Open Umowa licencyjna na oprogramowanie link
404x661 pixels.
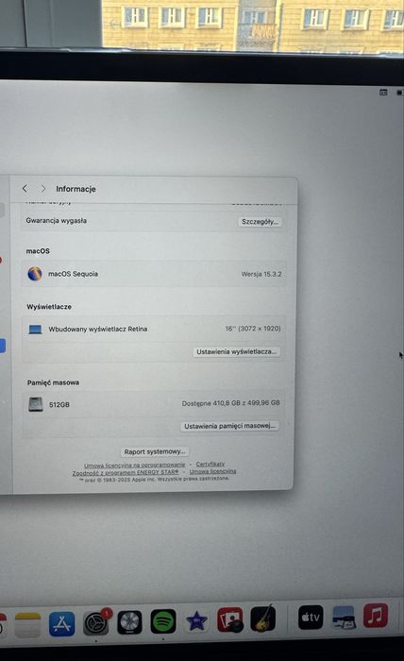134,466
